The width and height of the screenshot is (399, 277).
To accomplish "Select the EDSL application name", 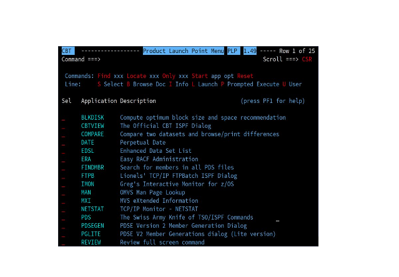I will point(87,151).
